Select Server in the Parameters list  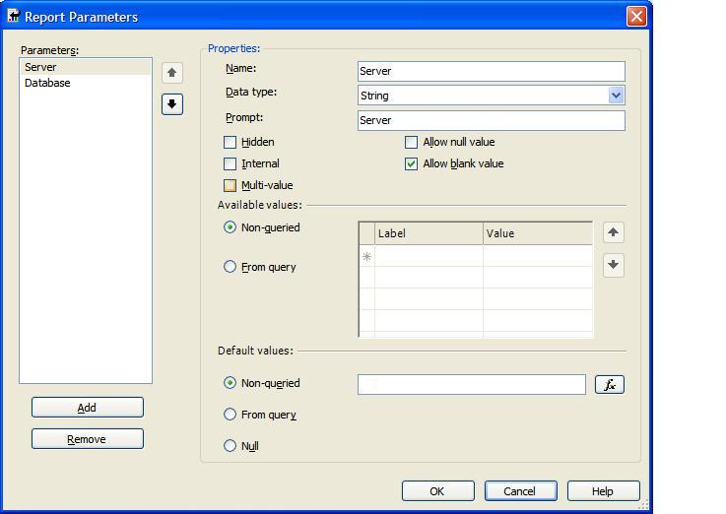(x=41, y=68)
